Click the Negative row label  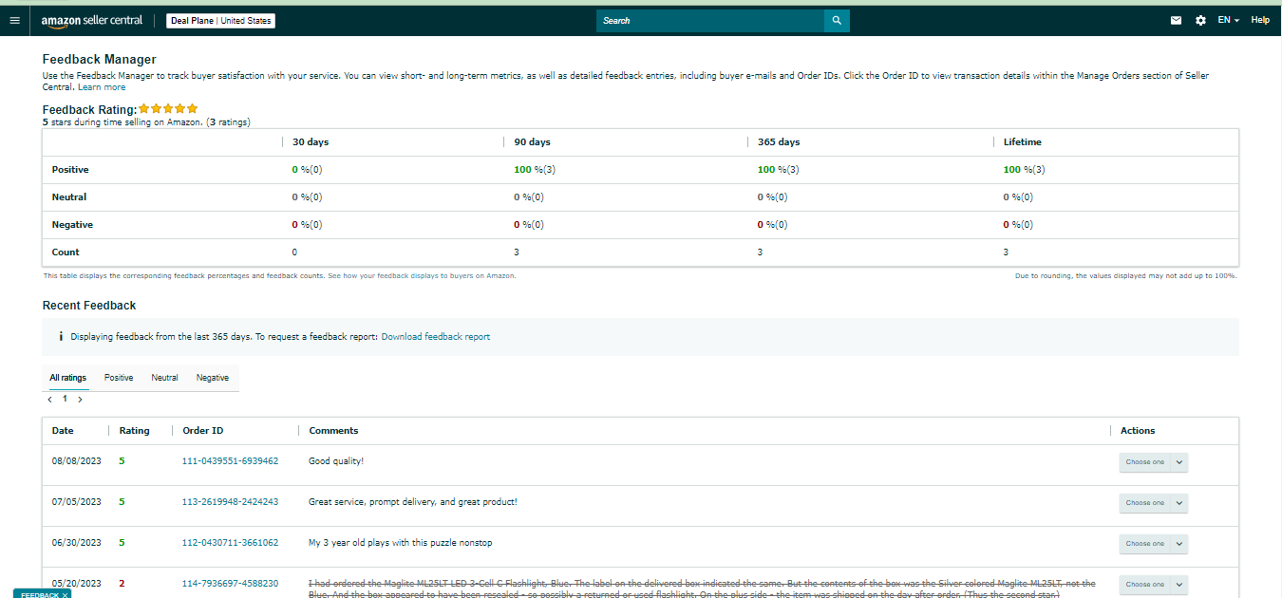point(72,225)
